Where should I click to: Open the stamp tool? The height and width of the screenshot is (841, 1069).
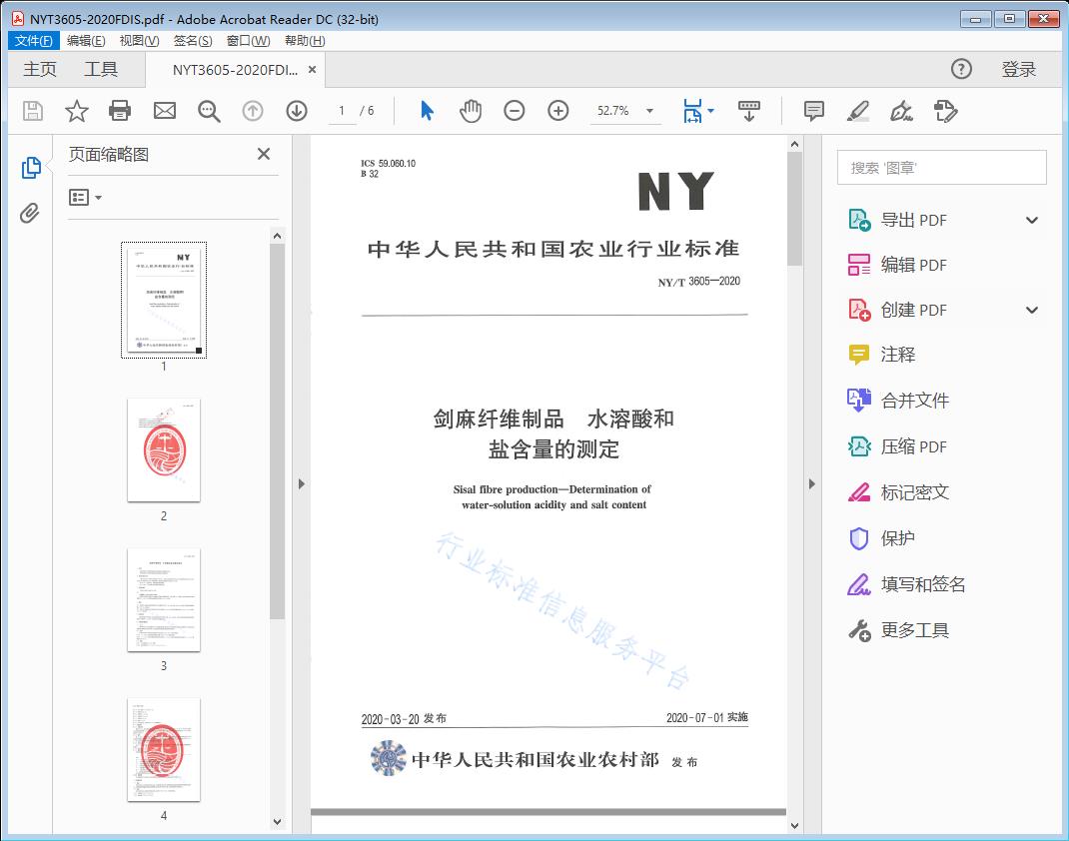coord(946,111)
